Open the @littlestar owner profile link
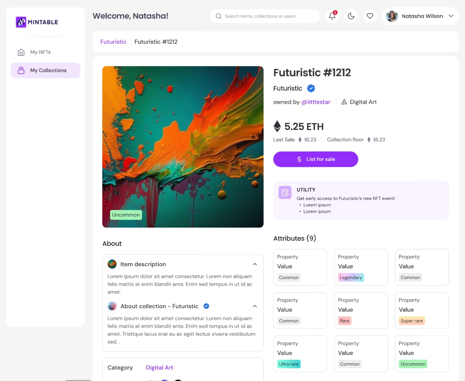This screenshot has height=381, width=465. click(x=316, y=102)
